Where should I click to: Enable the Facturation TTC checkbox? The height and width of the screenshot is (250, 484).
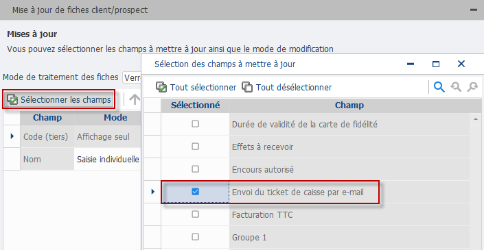pyautogui.click(x=195, y=214)
